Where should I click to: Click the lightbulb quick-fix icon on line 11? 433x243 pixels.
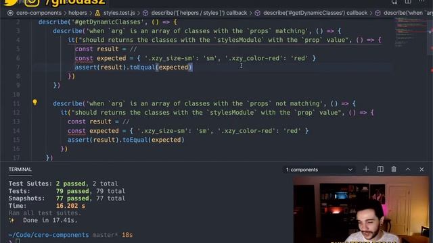pos(35,103)
